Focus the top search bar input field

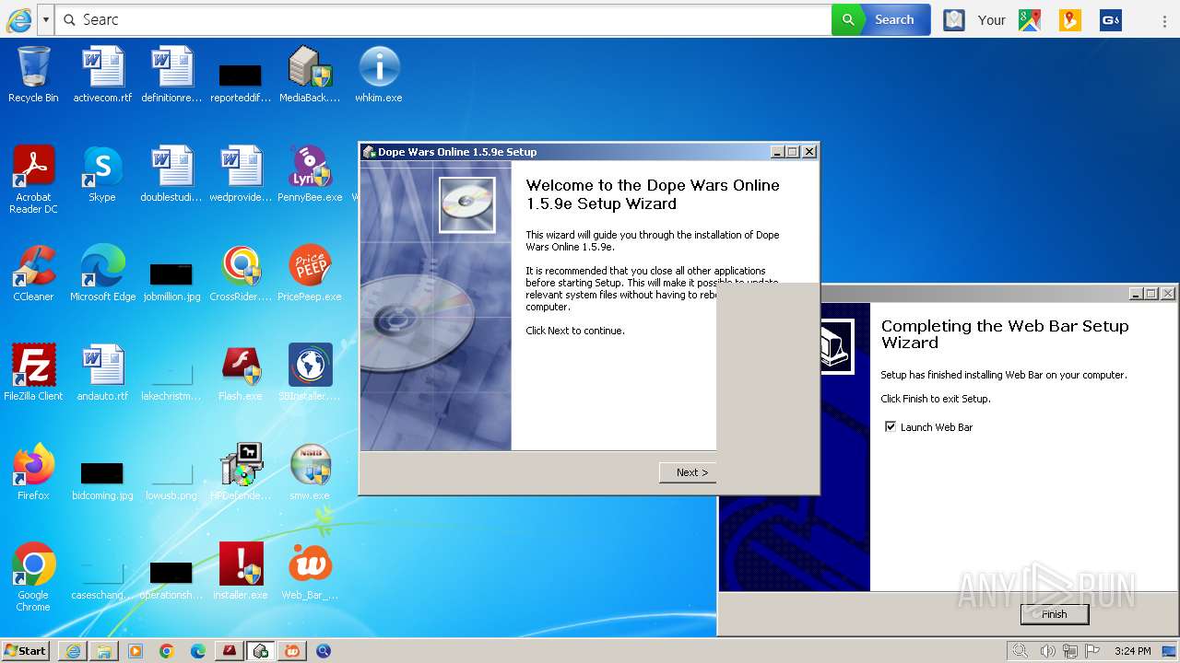pyautogui.click(x=442, y=19)
